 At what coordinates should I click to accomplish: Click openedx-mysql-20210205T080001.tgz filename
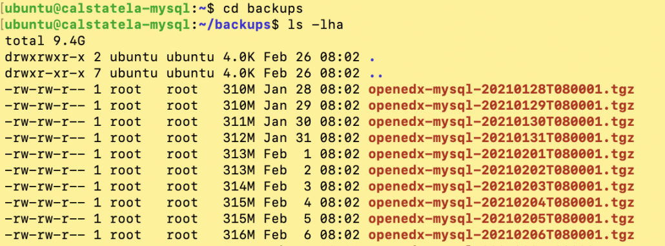(x=501, y=219)
